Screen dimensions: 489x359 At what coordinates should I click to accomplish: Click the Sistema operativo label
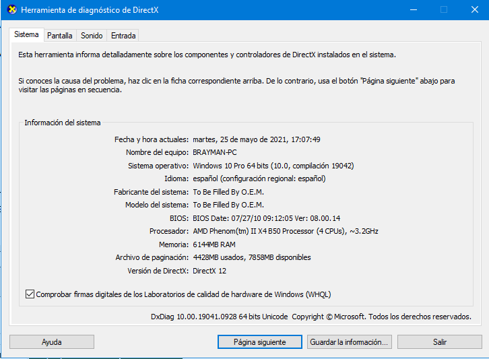(x=158, y=166)
